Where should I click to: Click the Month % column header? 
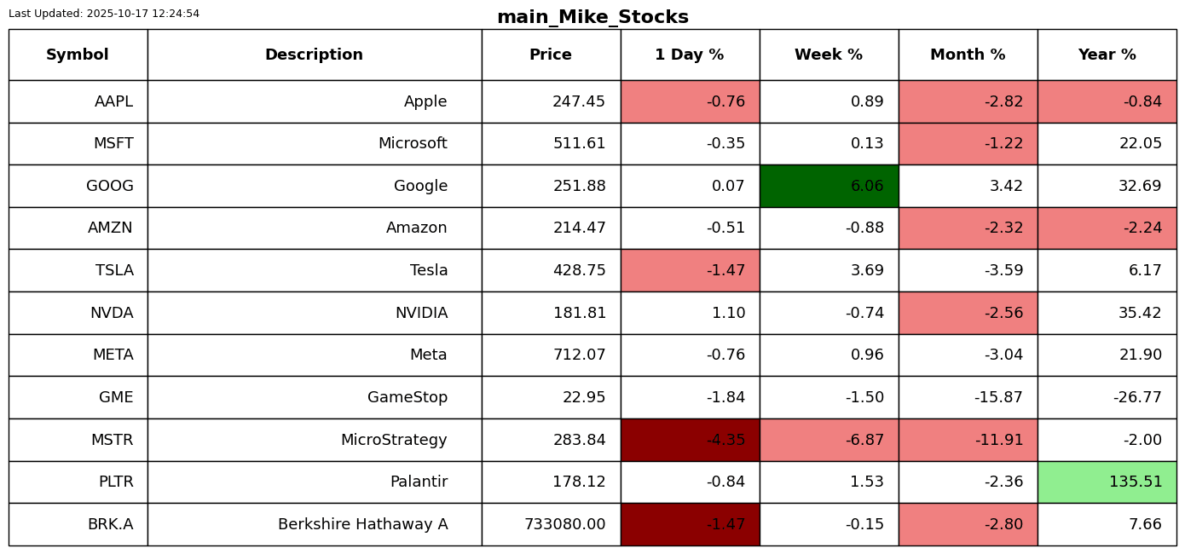click(x=968, y=55)
